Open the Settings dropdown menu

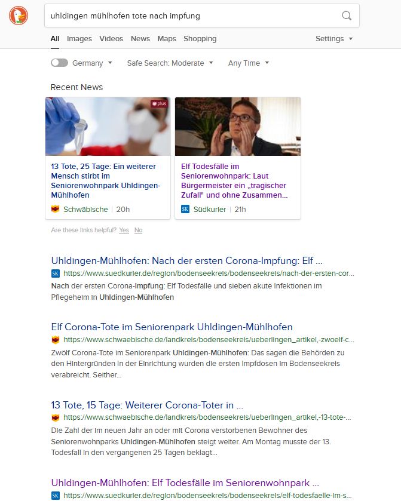[334, 39]
